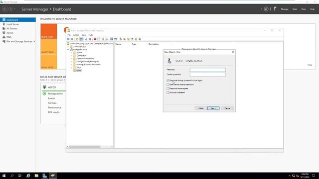Screen dimensions: 319x179
Task: Click the Up one level toolbar icon
Action: [x=77, y=39]
